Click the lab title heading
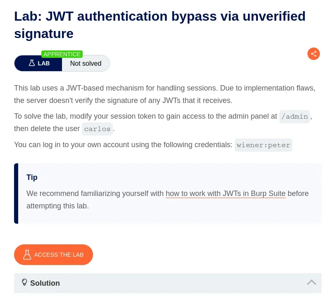Image resolution: width=336 pixels, height=301 pixels. [x=160, y=24]
